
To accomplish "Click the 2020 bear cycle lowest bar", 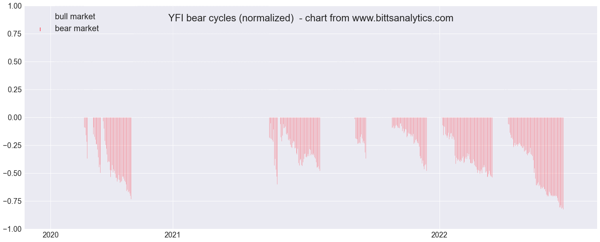I will (131, 158).
